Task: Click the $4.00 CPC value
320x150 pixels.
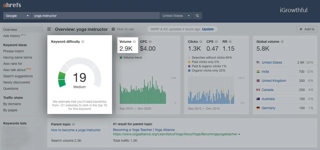Action: 148,48
